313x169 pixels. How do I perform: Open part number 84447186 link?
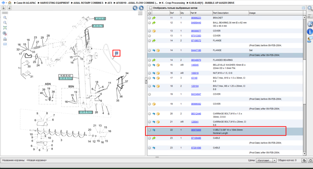pos(196,51)
